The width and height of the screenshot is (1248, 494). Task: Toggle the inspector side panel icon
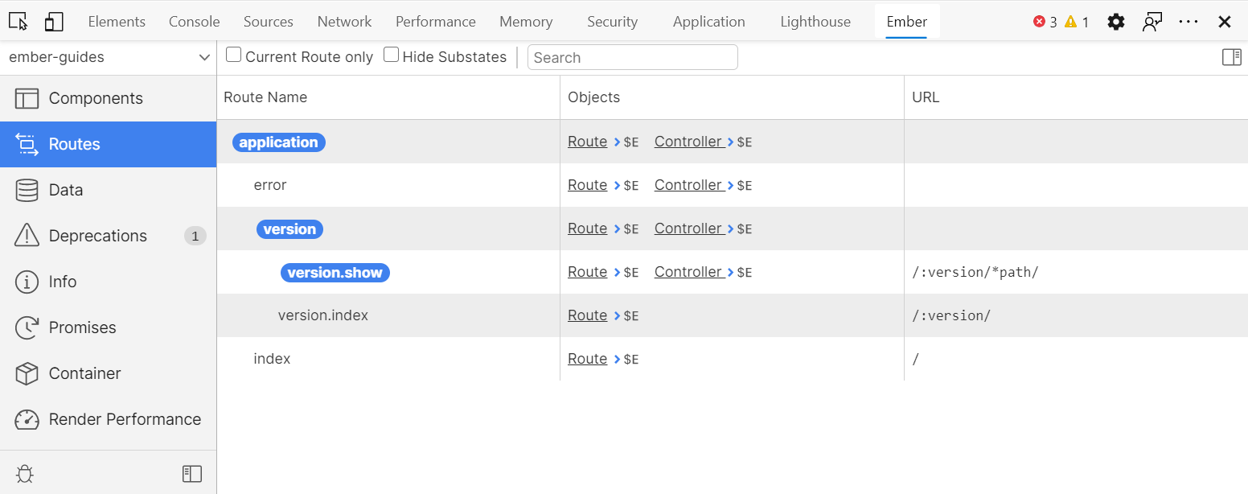click(x=1231, y=57)
